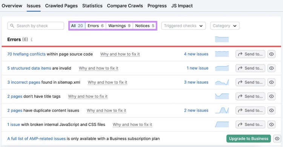
Task: Hide AMP-related issues row eye icon
Action: tap(277, 139)
